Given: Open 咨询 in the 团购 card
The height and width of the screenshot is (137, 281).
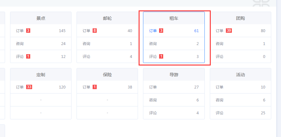Looking at the screenshot, I should 220,44.
